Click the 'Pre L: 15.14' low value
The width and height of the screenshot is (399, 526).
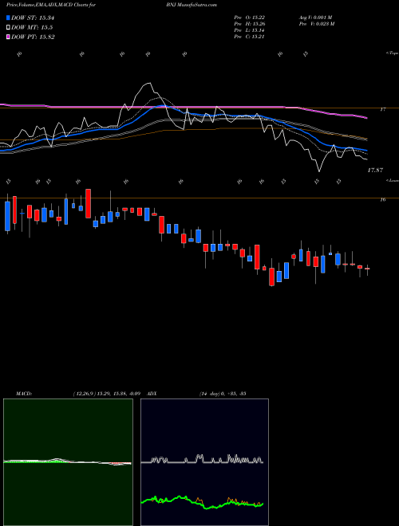tap(249, 30)
